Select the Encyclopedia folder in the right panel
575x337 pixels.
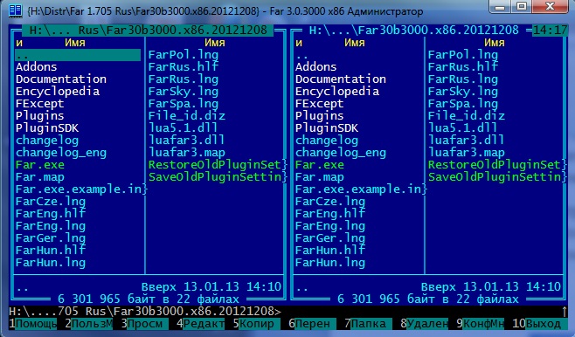[337, 91]
